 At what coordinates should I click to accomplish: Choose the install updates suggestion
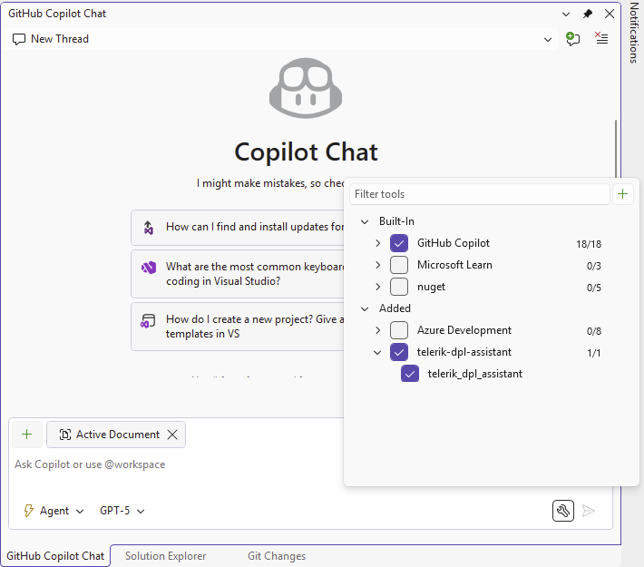coord(238,227)
